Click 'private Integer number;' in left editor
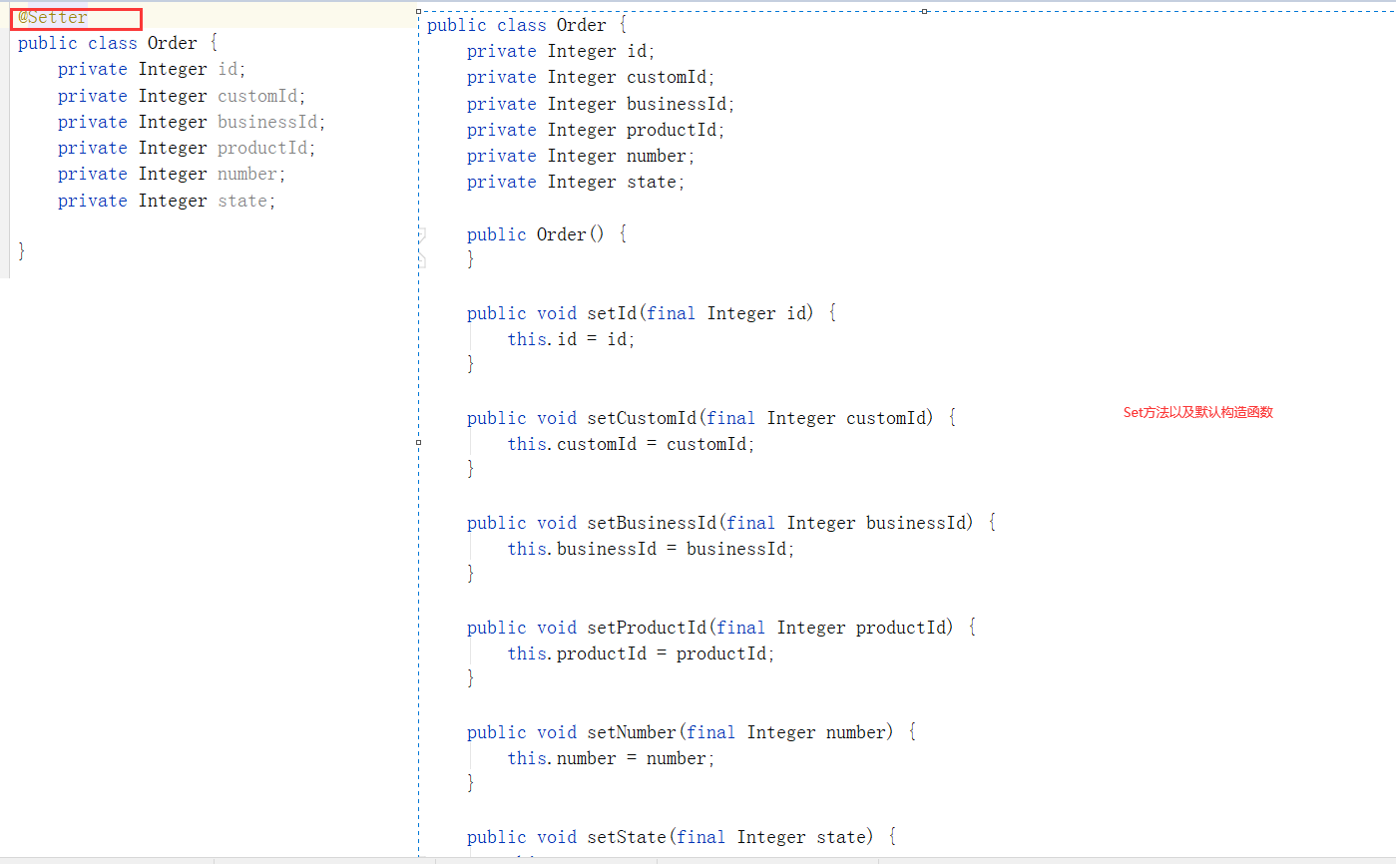Screen dimensions: 1396x864 pyautogui.click(x=172, y=174)
